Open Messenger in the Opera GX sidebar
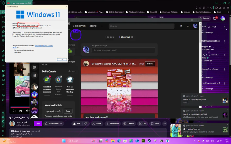This screenshot has height=144, width=231. [3, 75]
